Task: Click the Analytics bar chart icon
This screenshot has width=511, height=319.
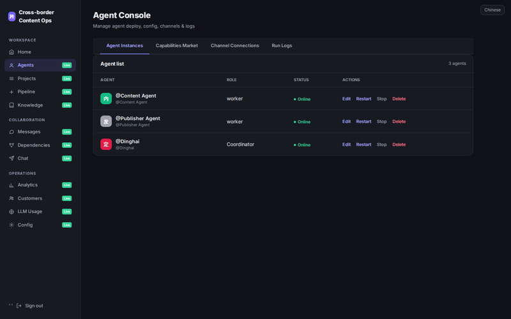Action: click(11, 185)
